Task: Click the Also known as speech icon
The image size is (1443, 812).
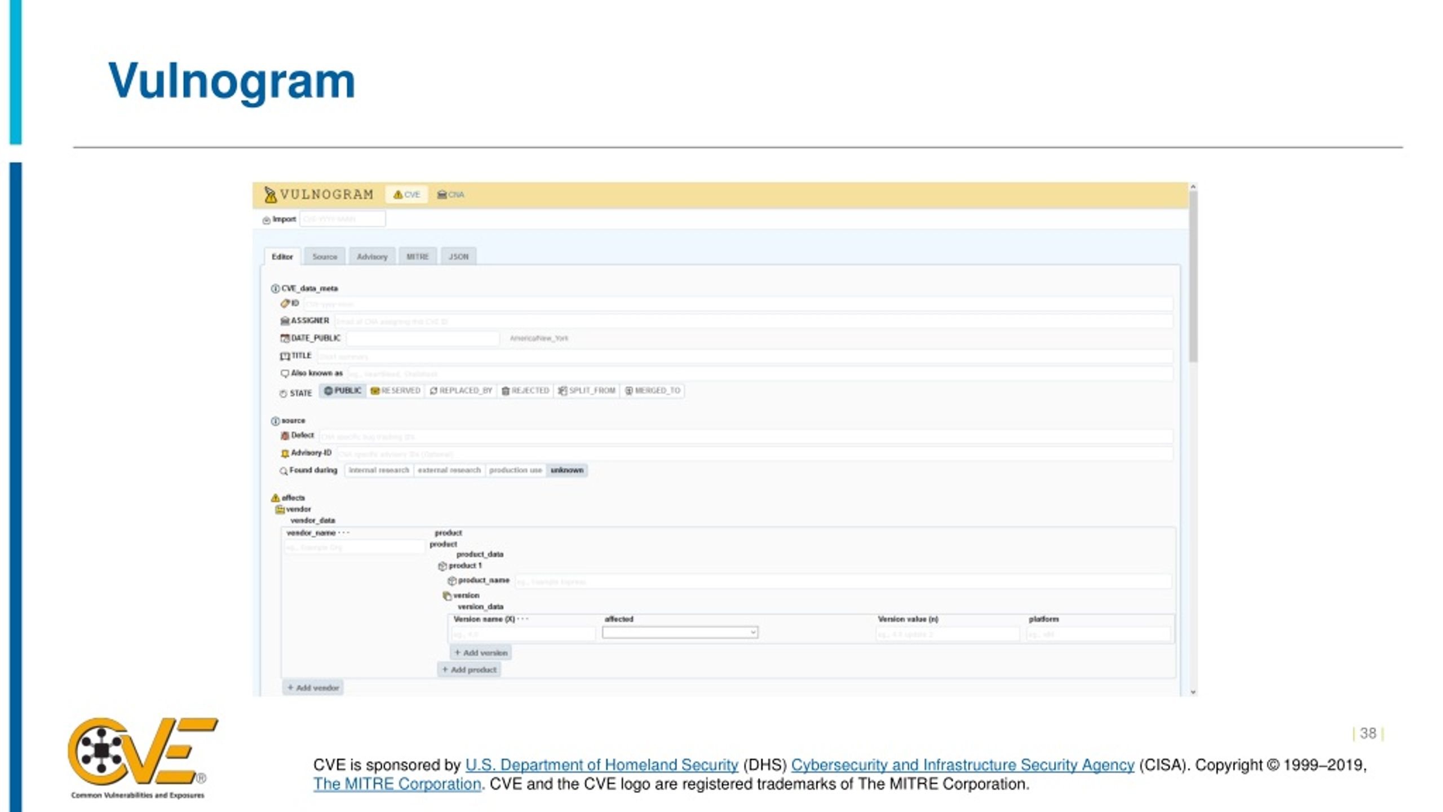Action: click(285, 373)
